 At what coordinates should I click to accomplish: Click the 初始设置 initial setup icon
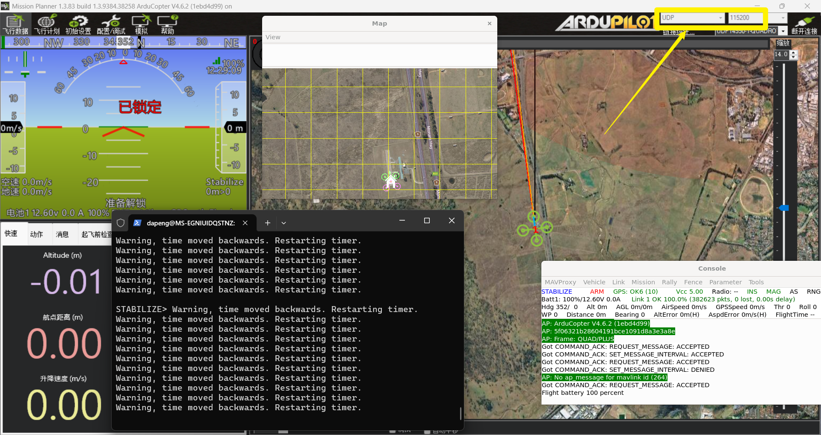coord(78,24)
